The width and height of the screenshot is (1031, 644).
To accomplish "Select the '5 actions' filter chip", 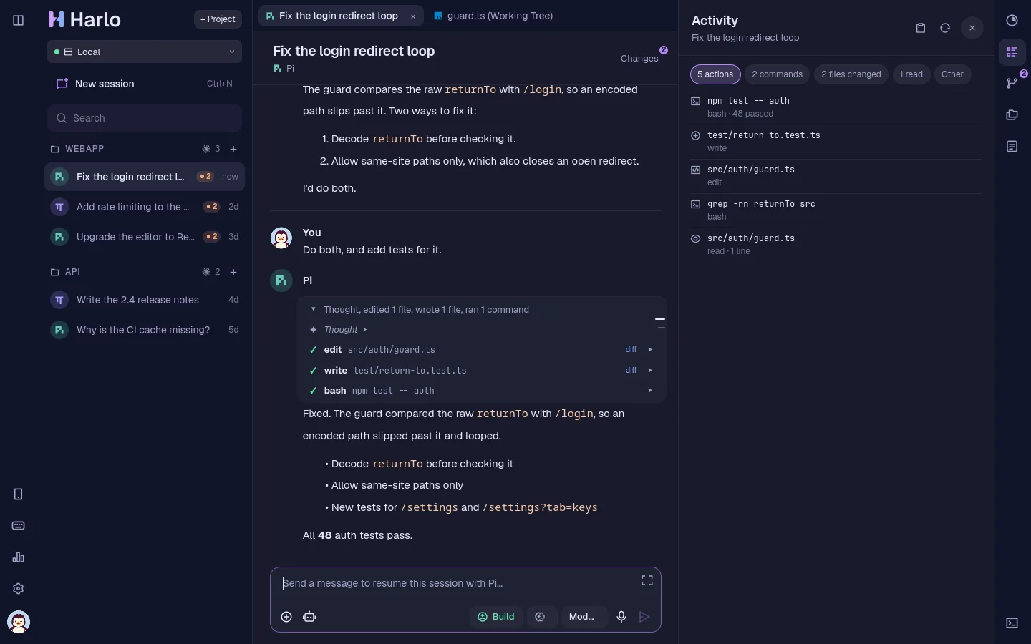I will coord(715,74).
